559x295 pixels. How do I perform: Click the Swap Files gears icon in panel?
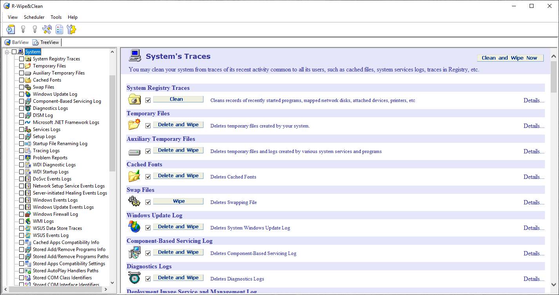pos(134,202)
